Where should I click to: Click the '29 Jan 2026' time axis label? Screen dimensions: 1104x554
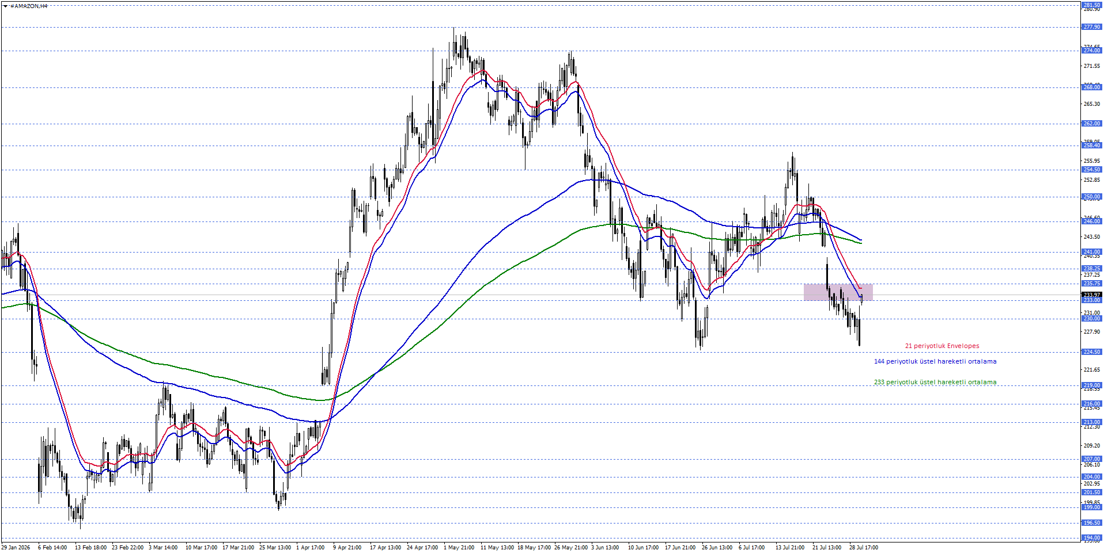click(x=16, y=548)
